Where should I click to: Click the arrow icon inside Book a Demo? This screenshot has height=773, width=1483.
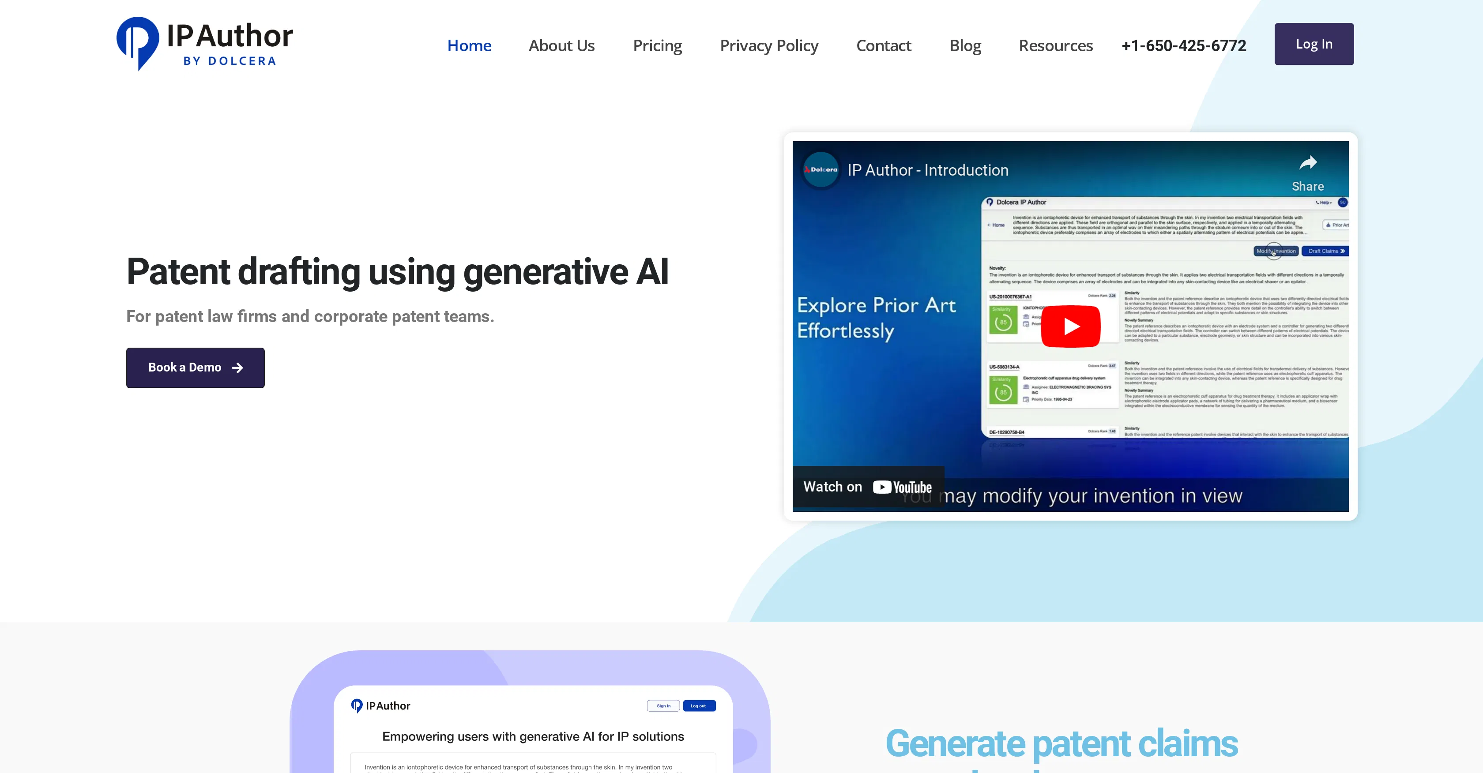[x=238, y=368]
